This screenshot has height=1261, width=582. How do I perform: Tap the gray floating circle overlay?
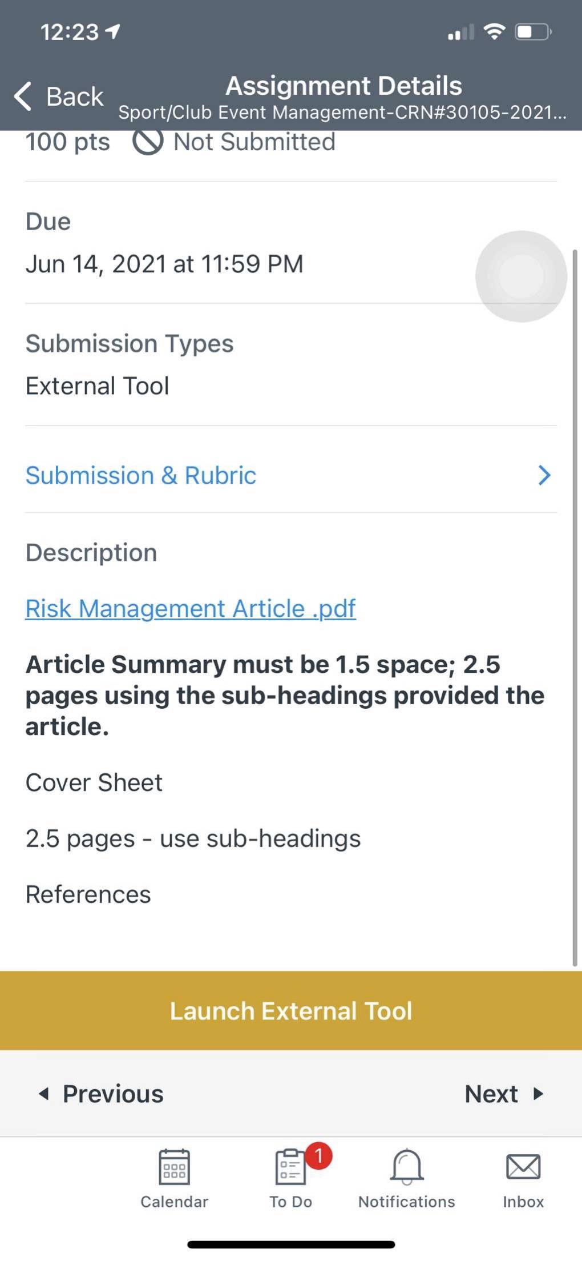pyautogui.click(x=522, y=276)
